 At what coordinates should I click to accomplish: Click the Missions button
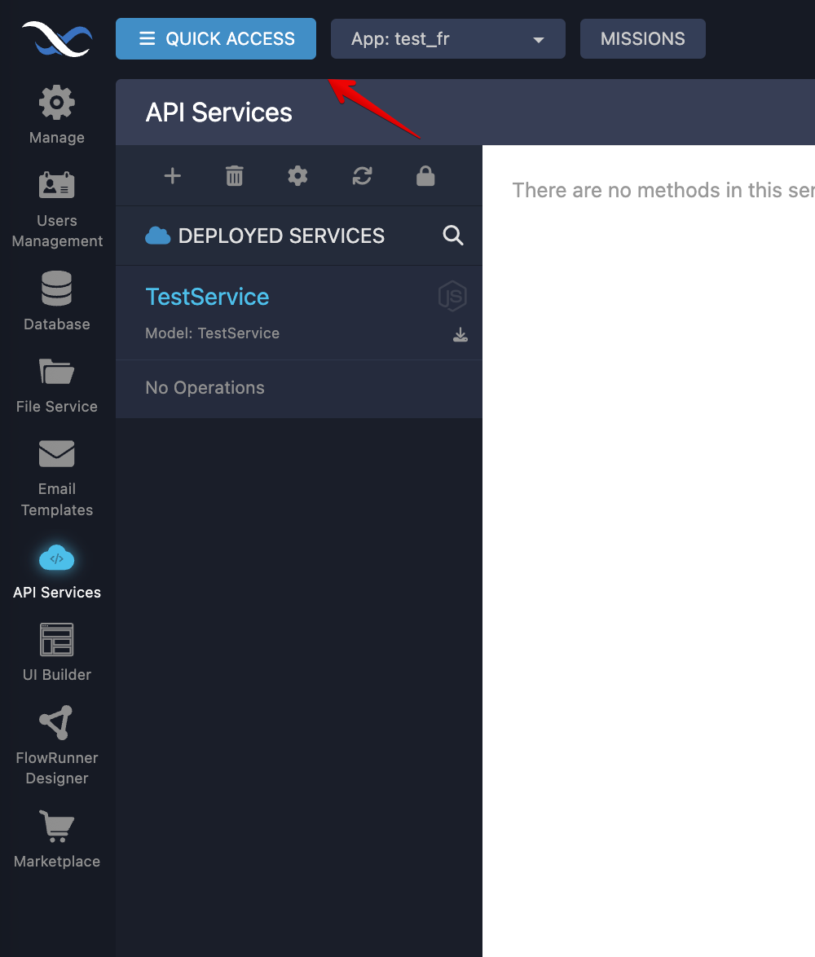click(x=642, y=39)
